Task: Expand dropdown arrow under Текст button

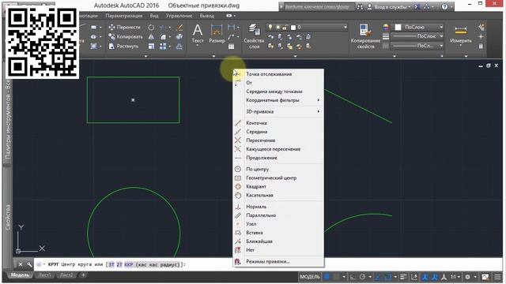Action: pos(198,46)
